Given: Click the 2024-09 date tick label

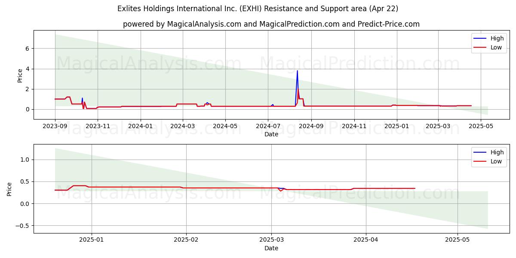Looking at the screenshot, I should [311, 126].
